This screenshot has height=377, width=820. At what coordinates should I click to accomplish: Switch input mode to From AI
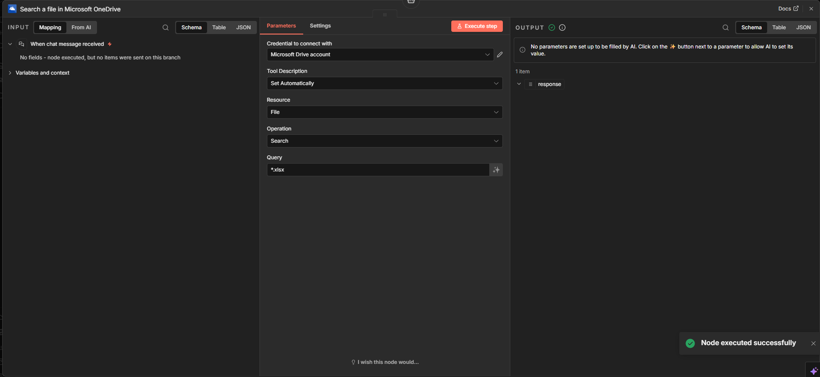pos(81,27)
